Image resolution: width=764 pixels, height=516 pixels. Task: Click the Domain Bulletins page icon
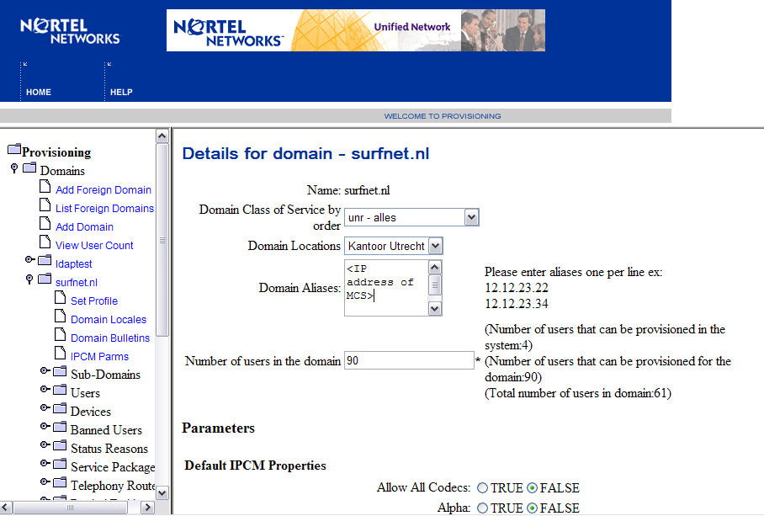60,334
